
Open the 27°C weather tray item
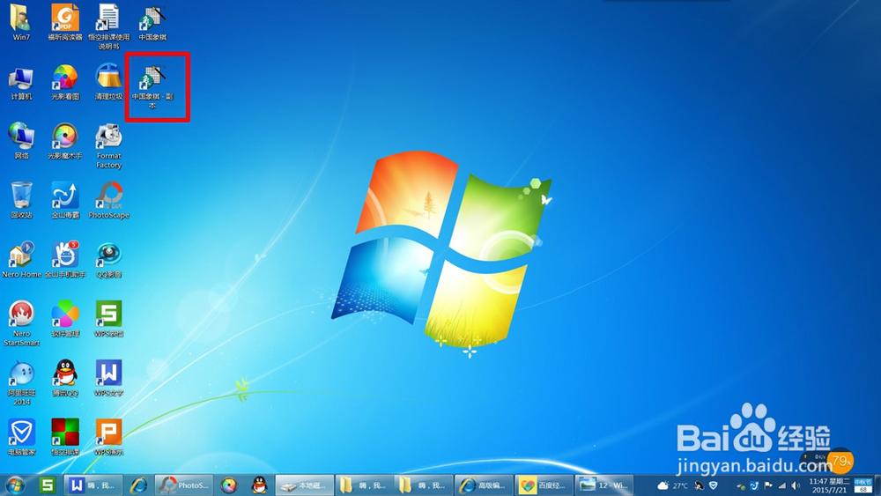click(x=672, y=485)
